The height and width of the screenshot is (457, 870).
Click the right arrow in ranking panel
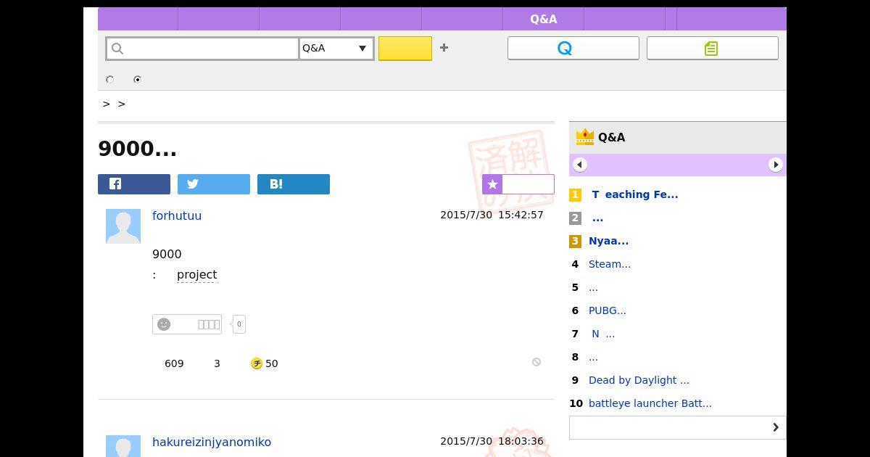click(776, 165)
